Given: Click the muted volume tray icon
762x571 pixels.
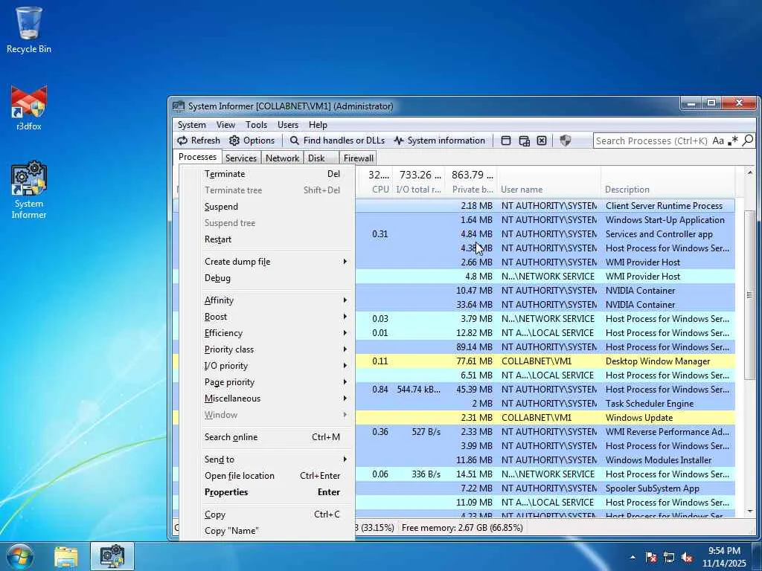Looking at the screenshot, I should tap(687, 558).
